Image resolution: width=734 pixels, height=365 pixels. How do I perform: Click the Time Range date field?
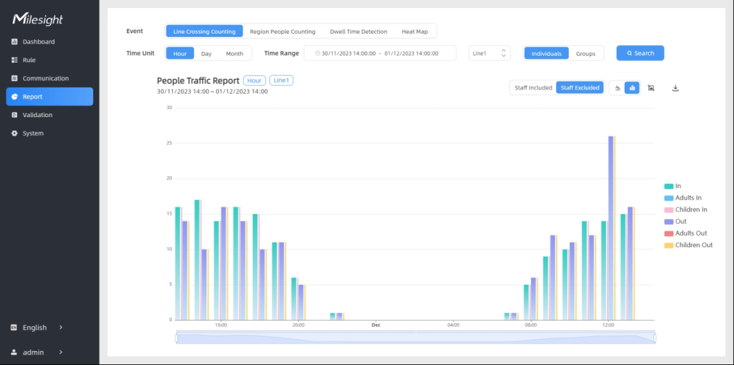point(380,53)
